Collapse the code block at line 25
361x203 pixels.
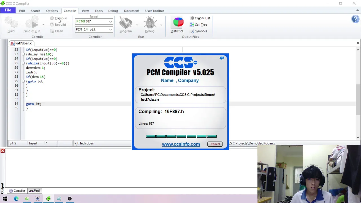23,63
